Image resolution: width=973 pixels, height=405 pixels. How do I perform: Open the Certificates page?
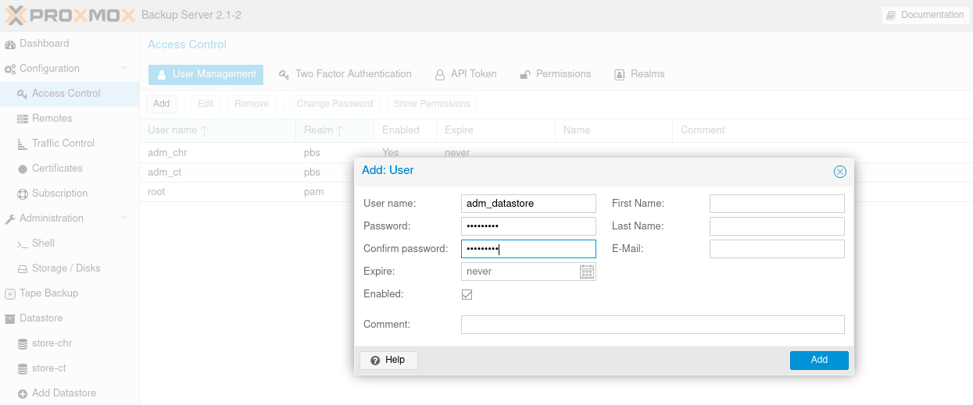[x=56, y=169]
